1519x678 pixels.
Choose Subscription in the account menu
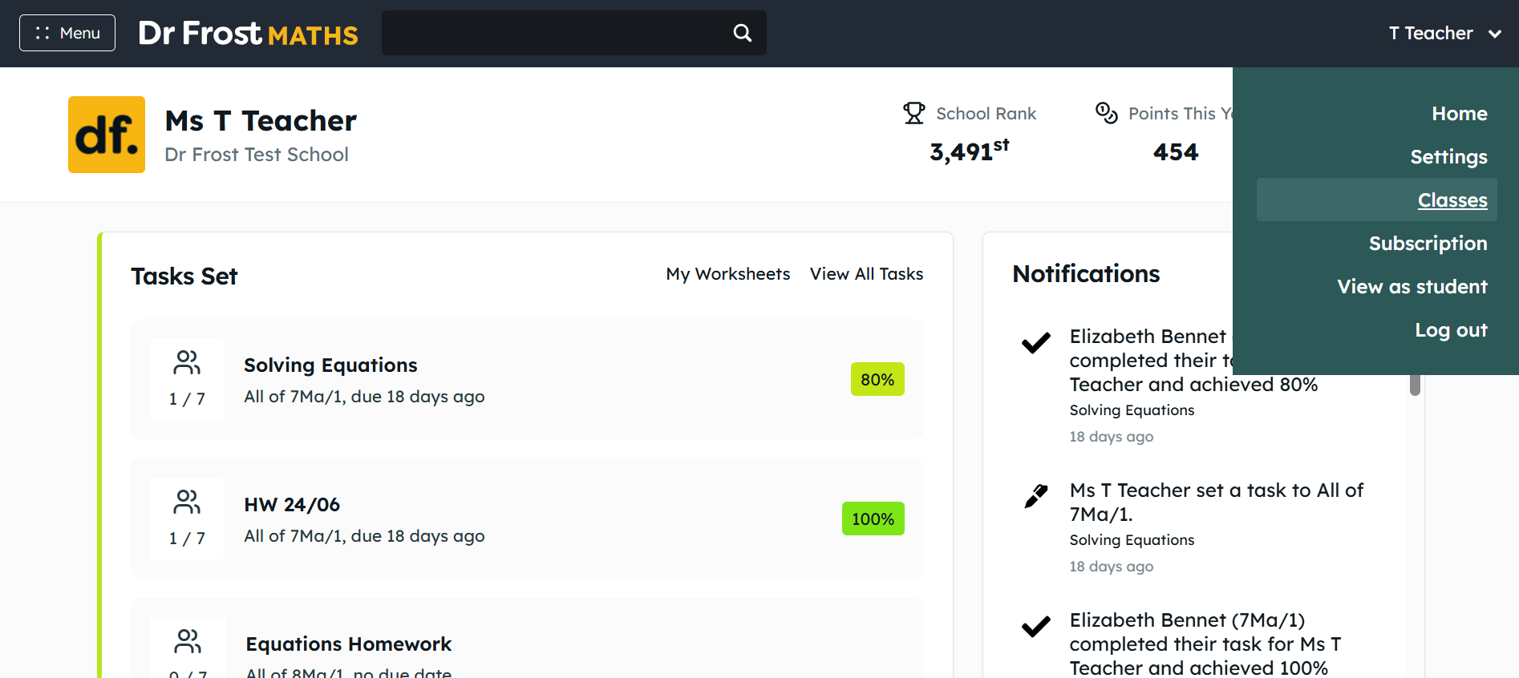pyautogui.click(x=1428, y=244)
